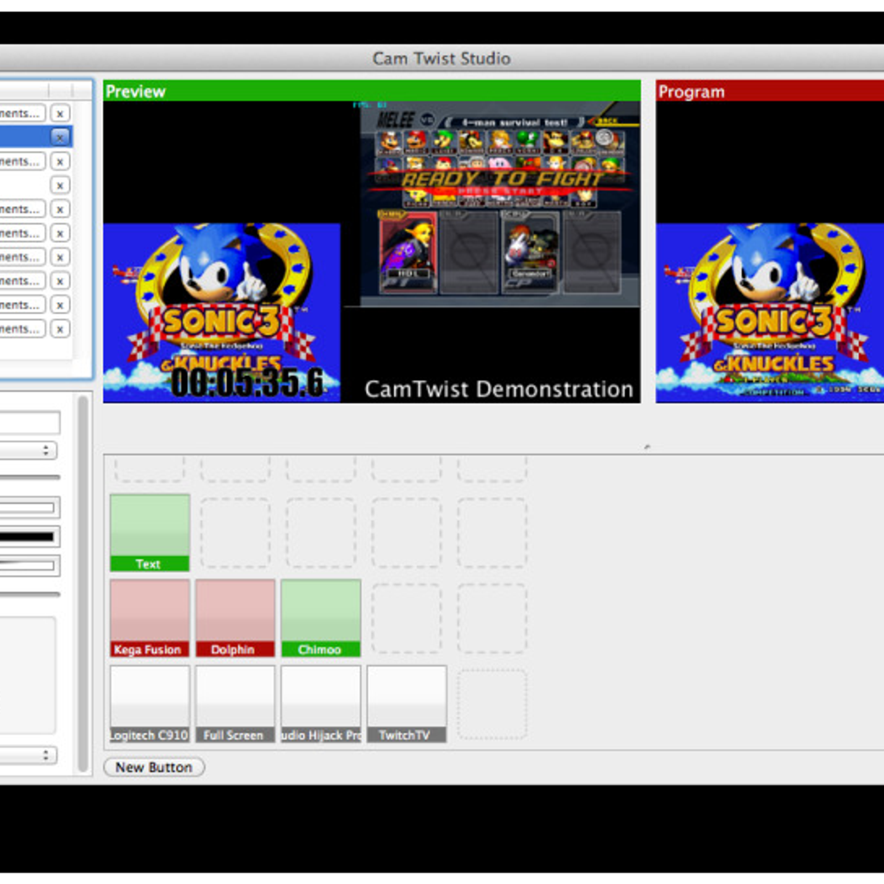
Task: Click the TwitchTV button
Action: 407,703
